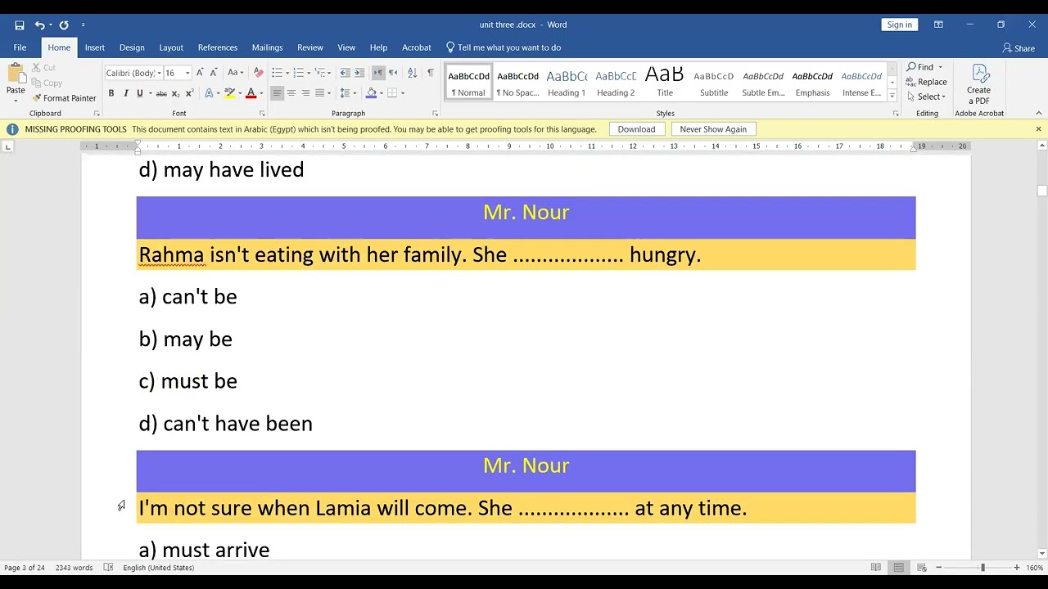Expand the Change Case menu

pyautogui.click(x=237, y=73)
